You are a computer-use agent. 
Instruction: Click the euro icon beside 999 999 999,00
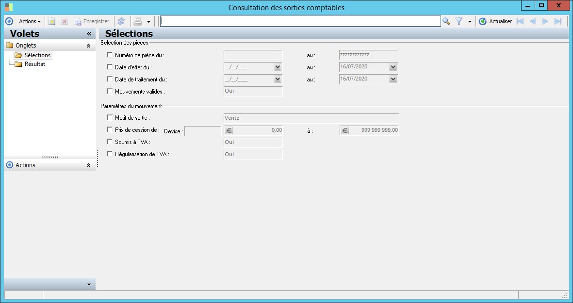click(344, 130)
